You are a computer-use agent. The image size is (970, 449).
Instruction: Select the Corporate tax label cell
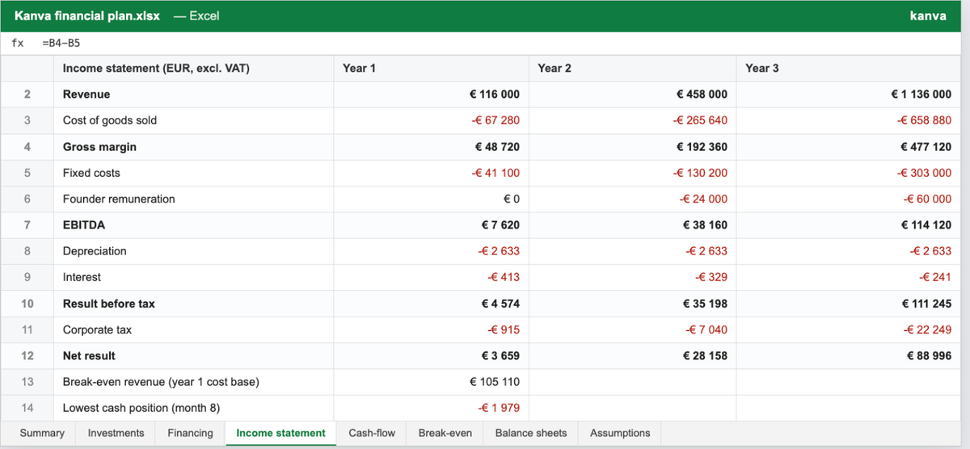click(x=194, y=329)
